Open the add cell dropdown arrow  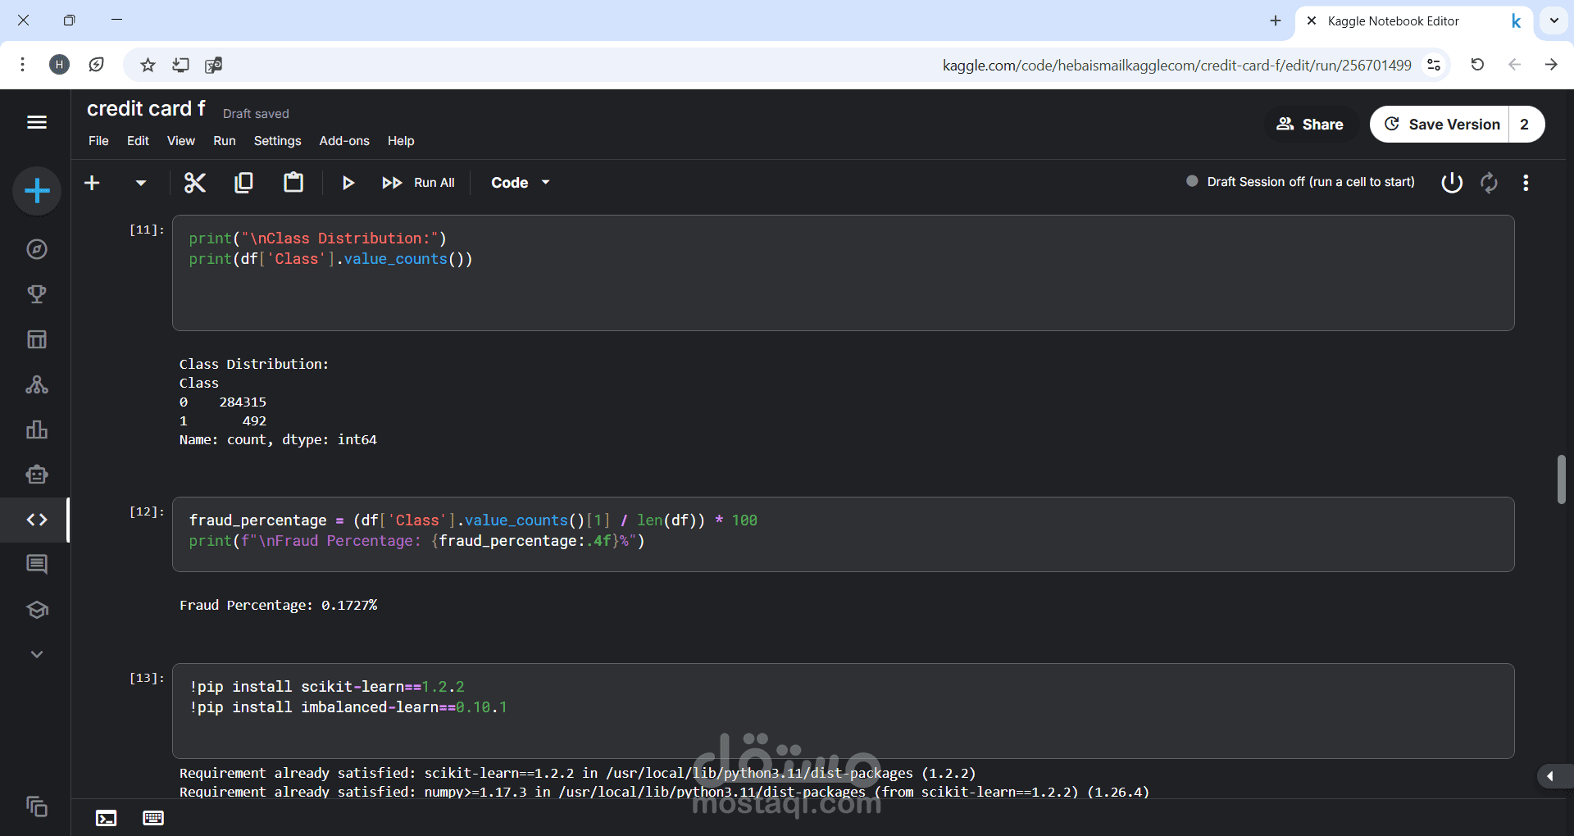tap(141, 183)
